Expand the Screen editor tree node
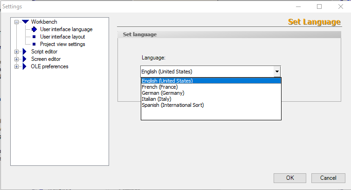The image size is (351, 190). point(17,59)
